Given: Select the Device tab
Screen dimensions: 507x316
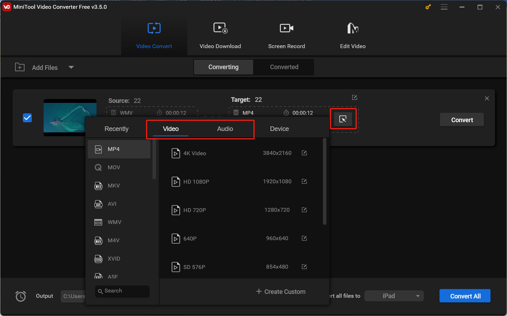Looking at the screenshot, I should click(x=280, y=129).
